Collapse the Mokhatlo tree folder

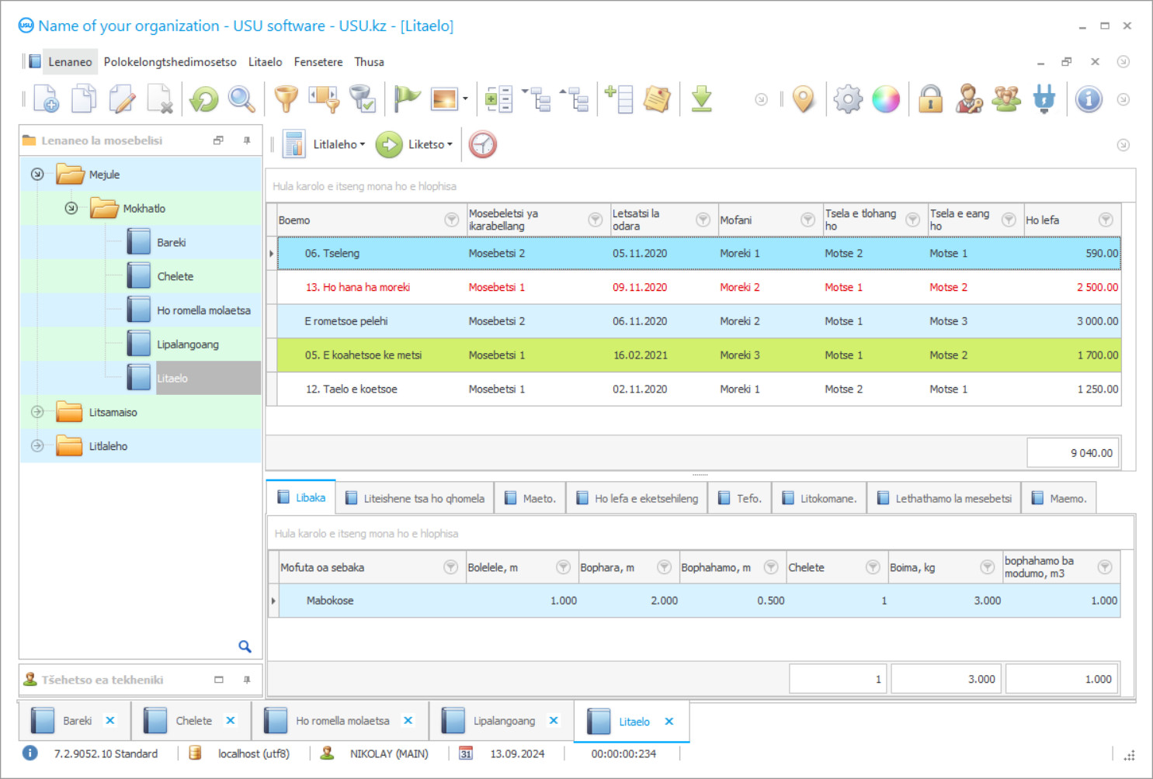click(x=71, y=208)
